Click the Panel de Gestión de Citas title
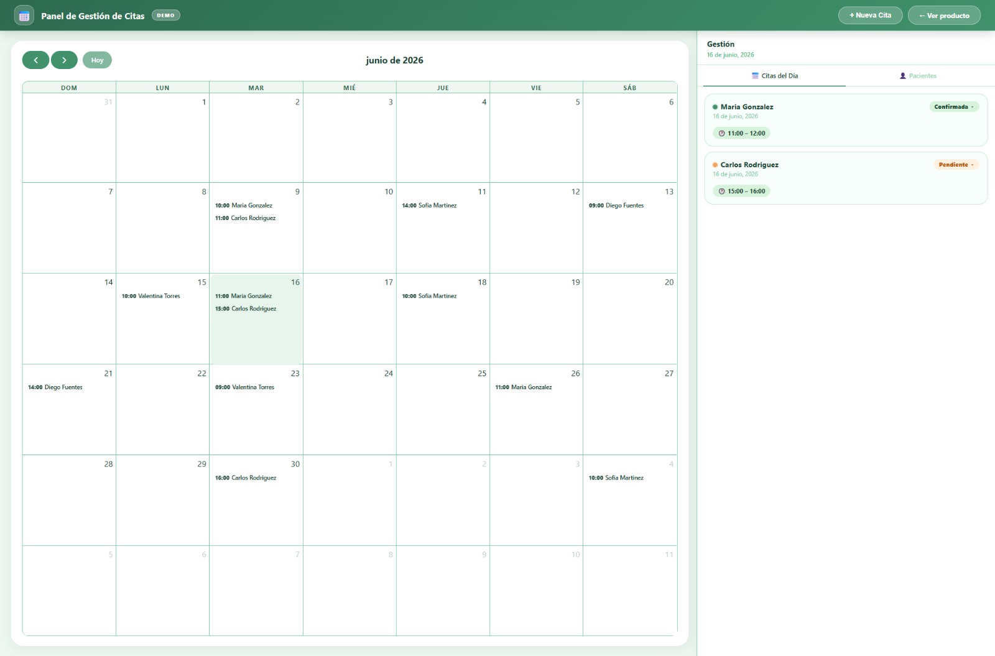The height and width of the screenshot is (656, 995). point(93,16)
